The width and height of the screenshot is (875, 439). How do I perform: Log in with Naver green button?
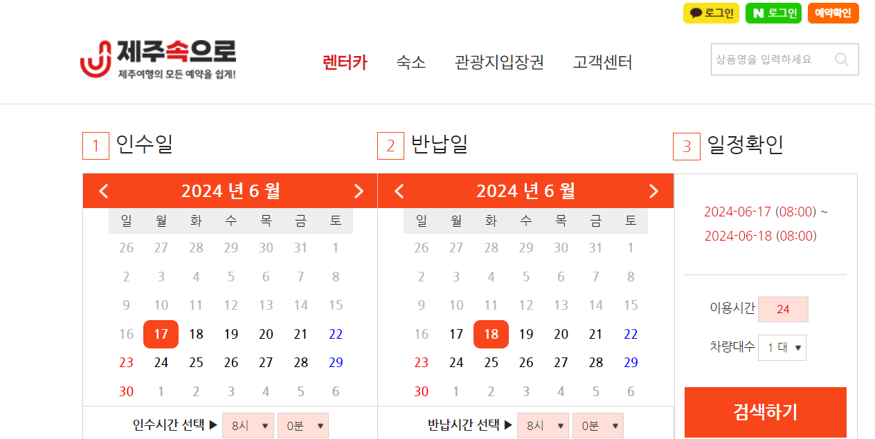point(773,13)
